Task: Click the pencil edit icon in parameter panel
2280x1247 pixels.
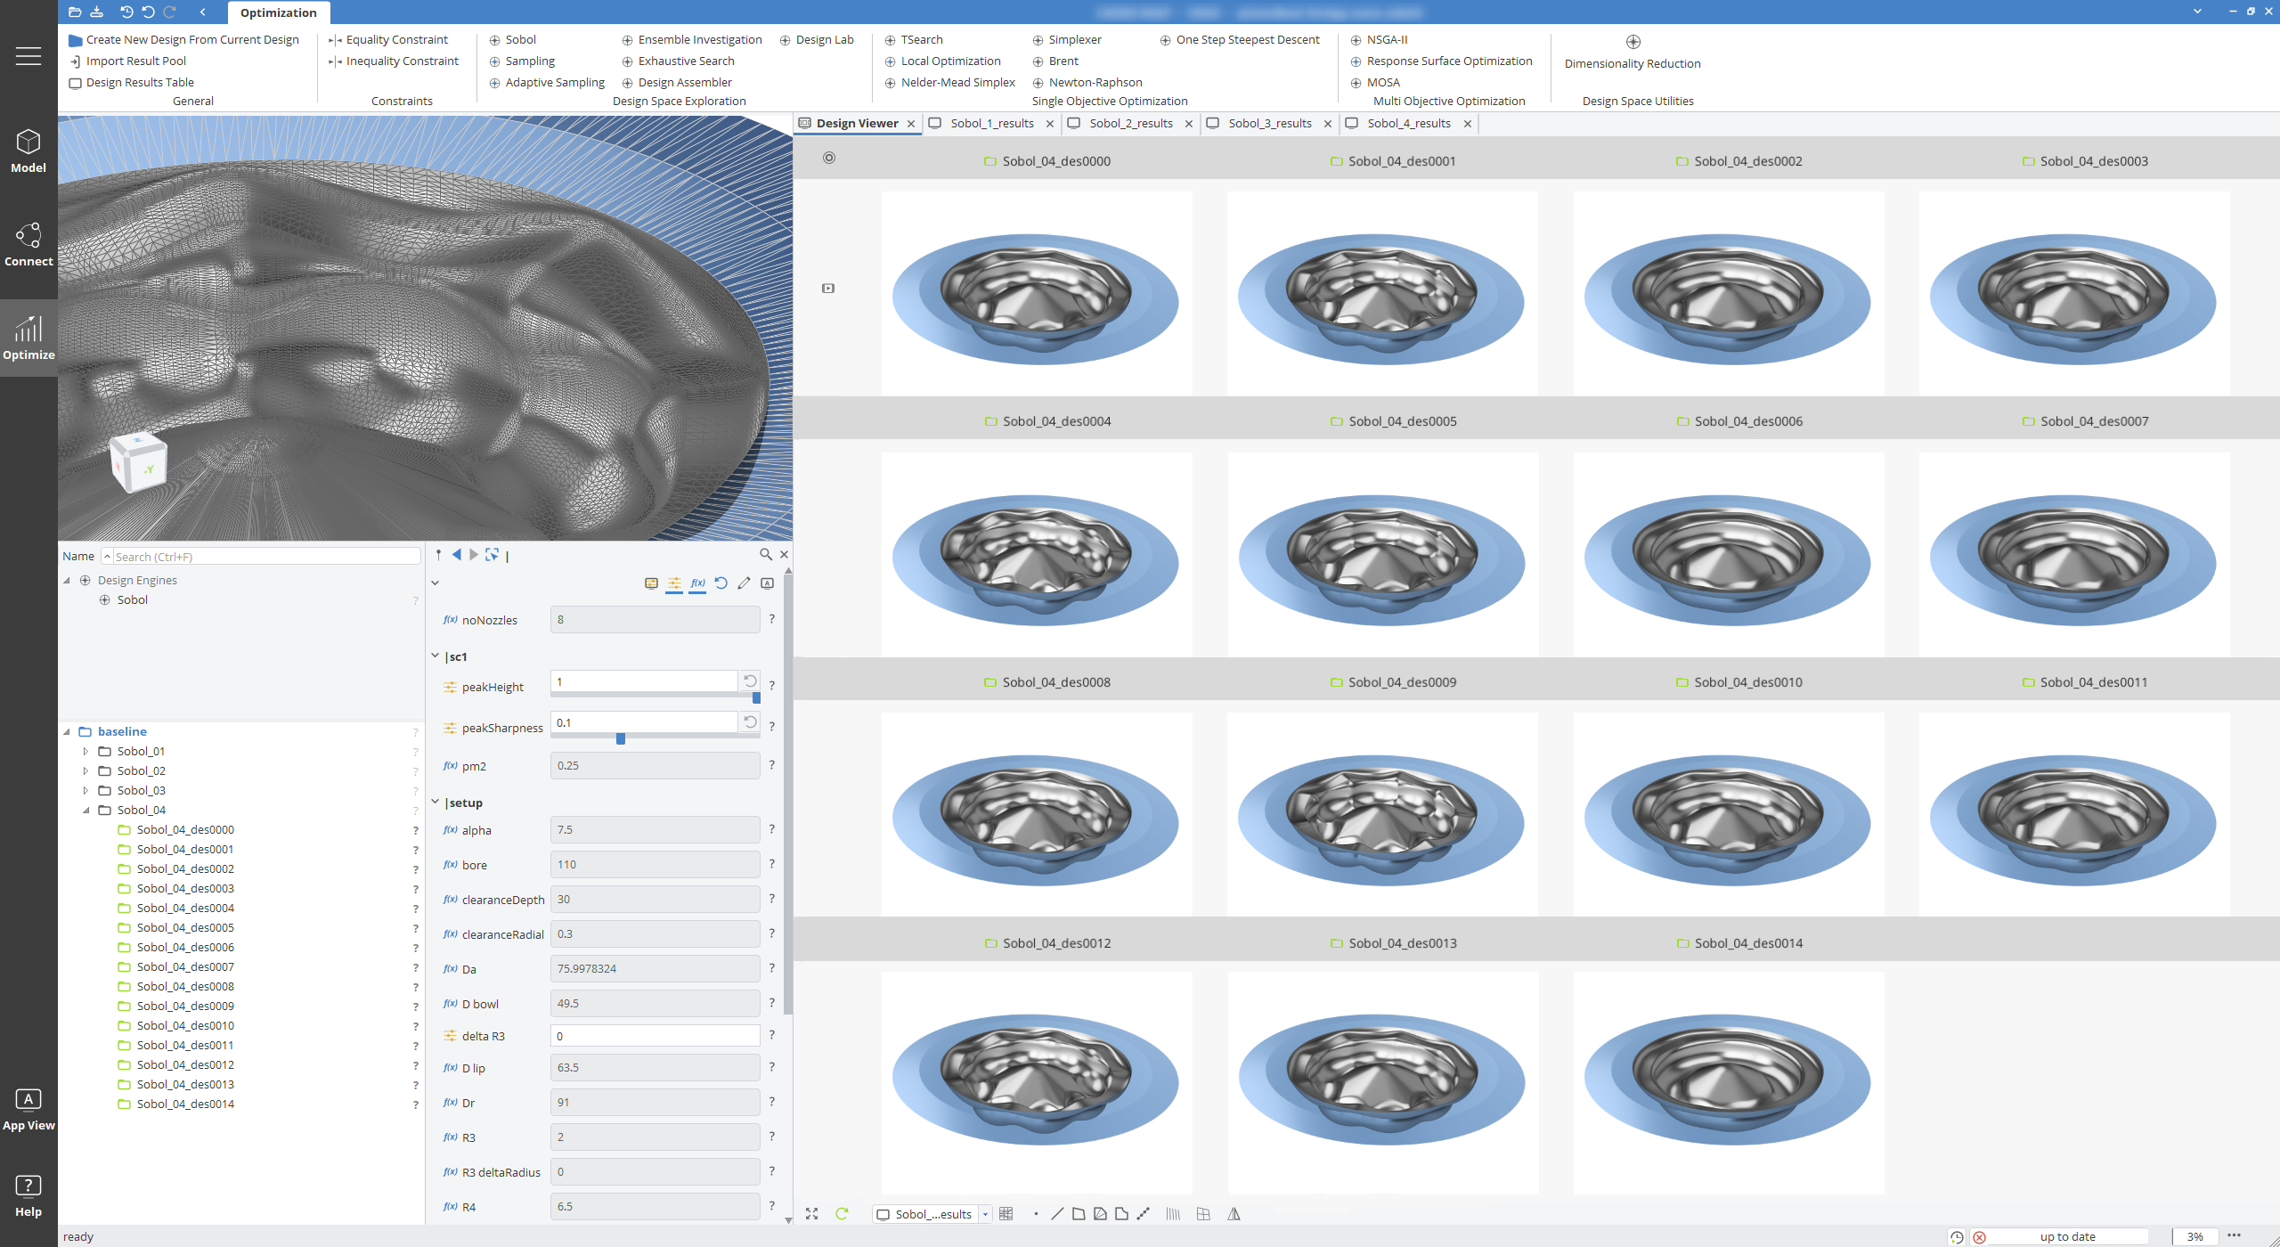Action: (x=744, y=583)
